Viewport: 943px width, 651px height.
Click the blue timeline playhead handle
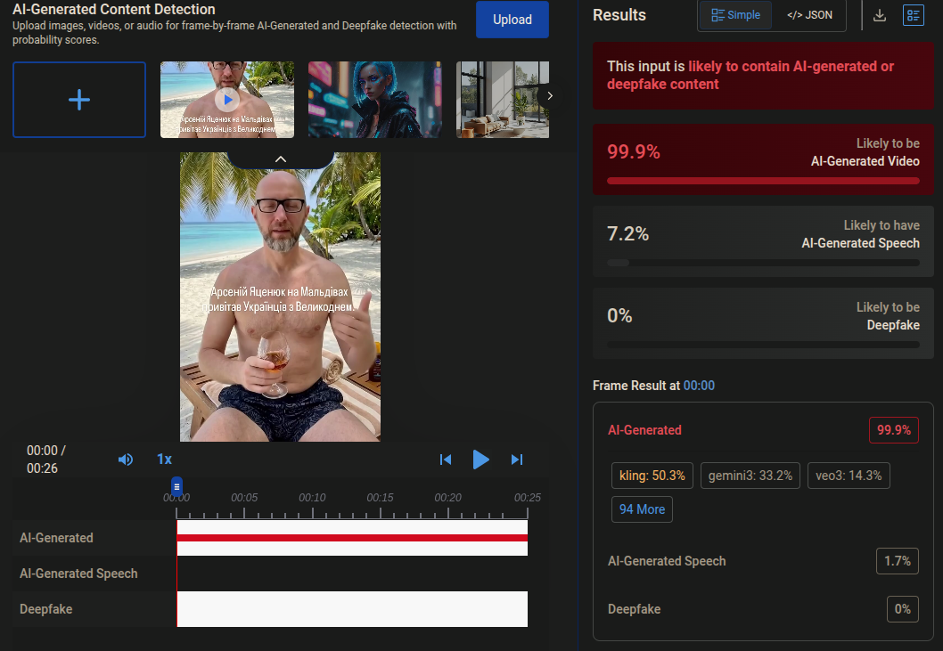[176, 486]
